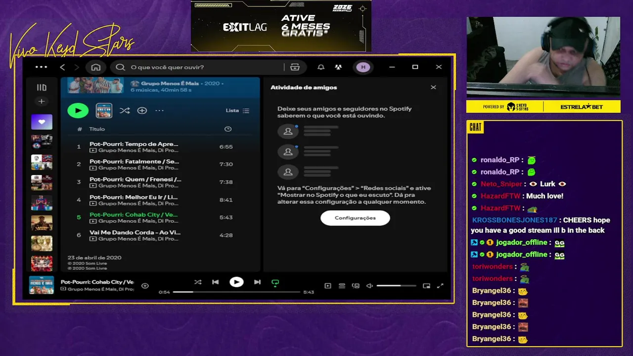Open the queue icon
Screen dimensions: 633x356
342,286
